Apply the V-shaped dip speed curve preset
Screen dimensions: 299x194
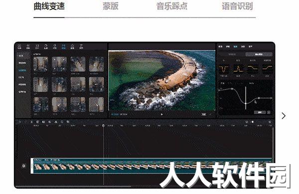click(224, 69)
